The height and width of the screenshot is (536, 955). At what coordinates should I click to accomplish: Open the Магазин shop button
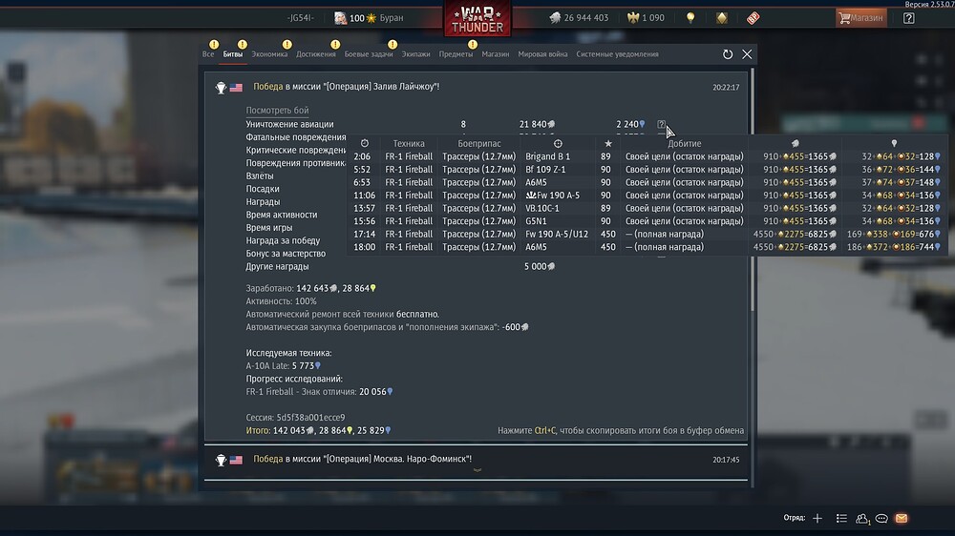tap(860, 18)
